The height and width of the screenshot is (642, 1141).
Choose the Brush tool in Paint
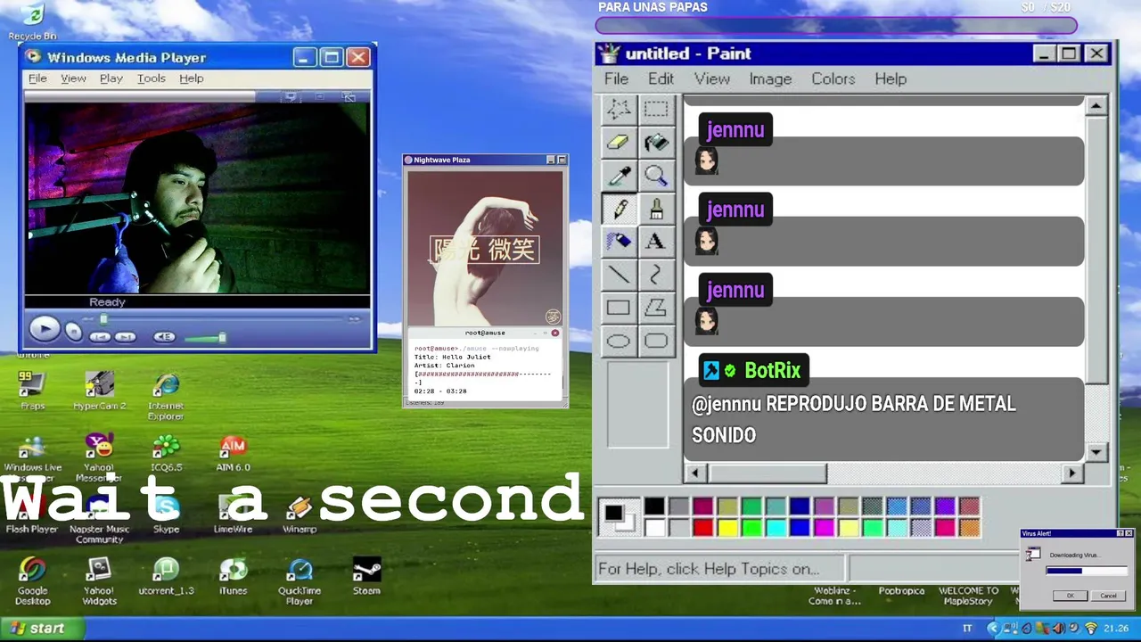(656, 208)
